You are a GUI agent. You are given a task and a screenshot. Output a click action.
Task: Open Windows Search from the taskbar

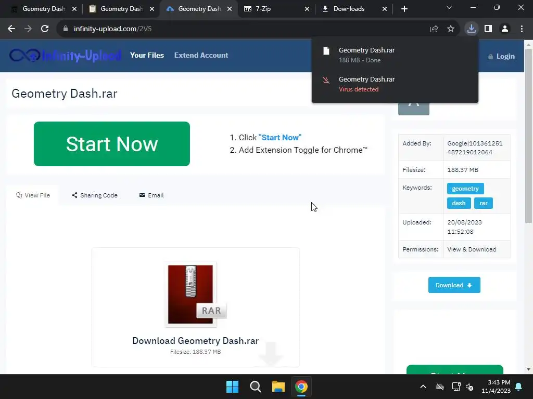coord(255,387)
